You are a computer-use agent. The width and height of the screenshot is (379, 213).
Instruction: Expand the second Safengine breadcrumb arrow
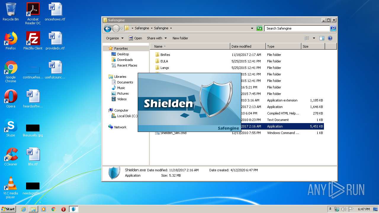(171, 28)
